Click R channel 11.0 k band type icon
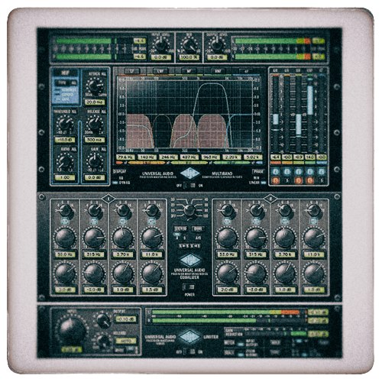This screenshot has height=382, width=382. pyautogui.click(x=314, y=221)
